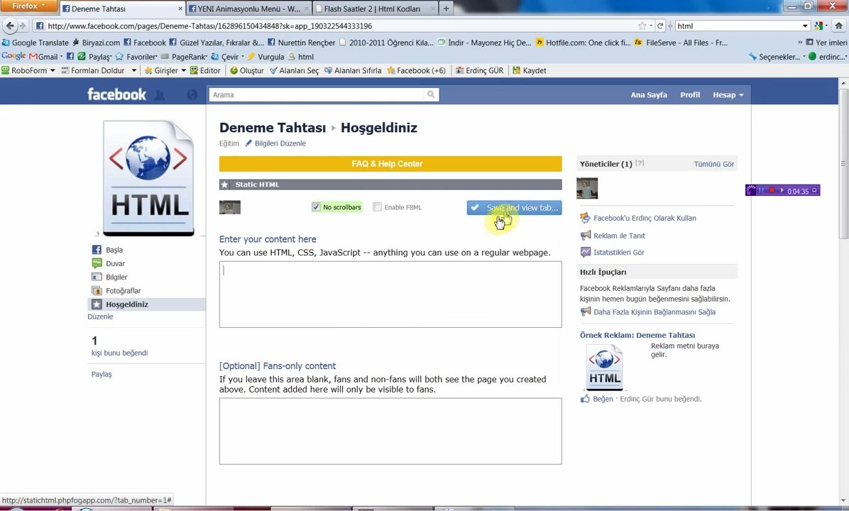The width and height of the screenshot is (849, 511).
Task: Click the Facebook logo in blue header
Action: coord(117,94)
